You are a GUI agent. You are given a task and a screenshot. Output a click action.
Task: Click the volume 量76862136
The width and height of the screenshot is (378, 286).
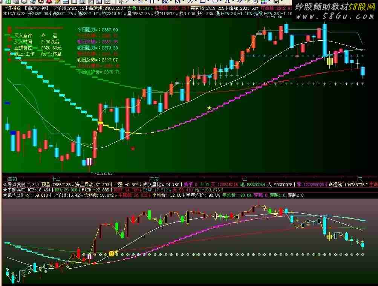tap(138, 14)
